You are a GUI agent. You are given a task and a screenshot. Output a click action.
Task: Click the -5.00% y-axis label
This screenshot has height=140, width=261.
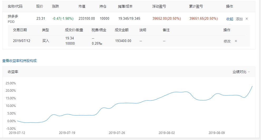coord(11,129)
